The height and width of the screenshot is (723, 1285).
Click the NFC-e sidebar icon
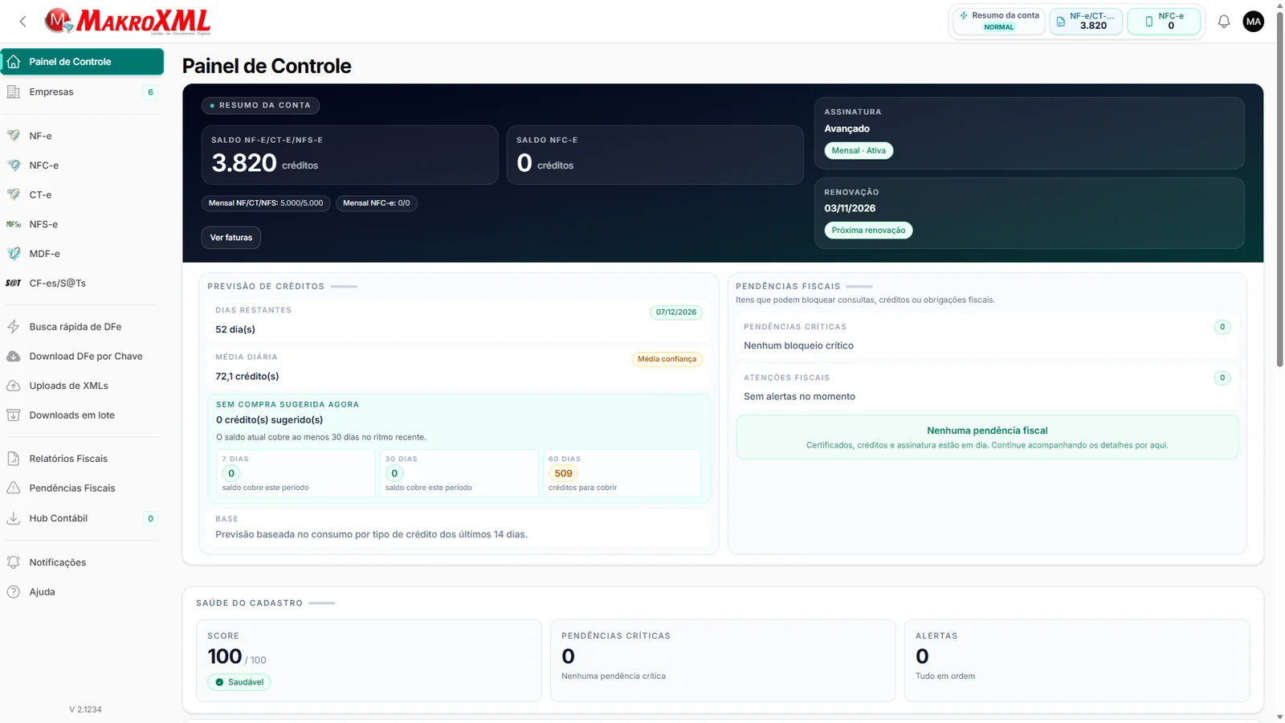tap(14, 165)
